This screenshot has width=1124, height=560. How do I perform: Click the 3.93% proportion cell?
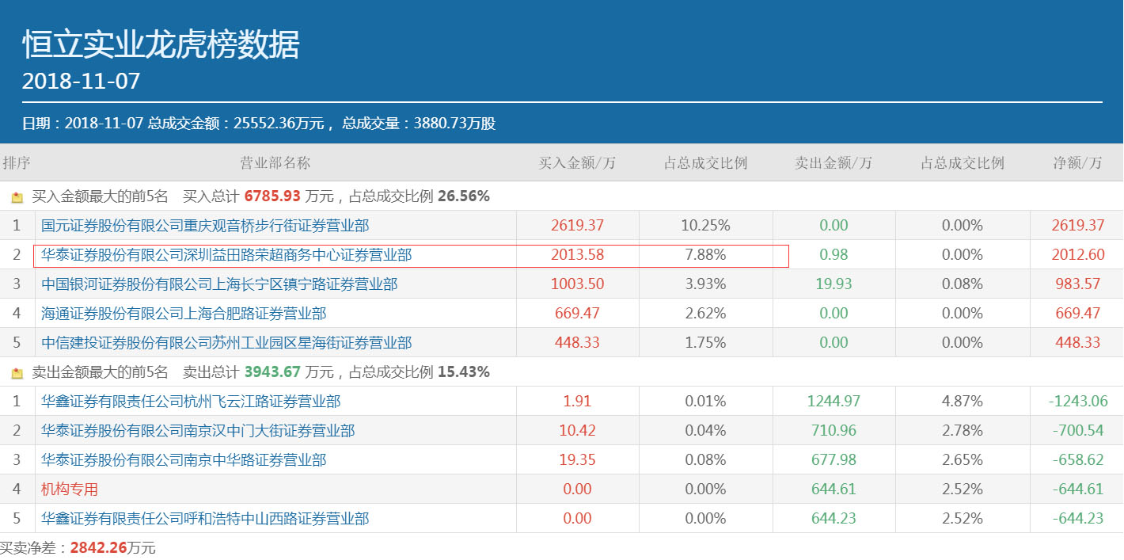tap(705, 284)
